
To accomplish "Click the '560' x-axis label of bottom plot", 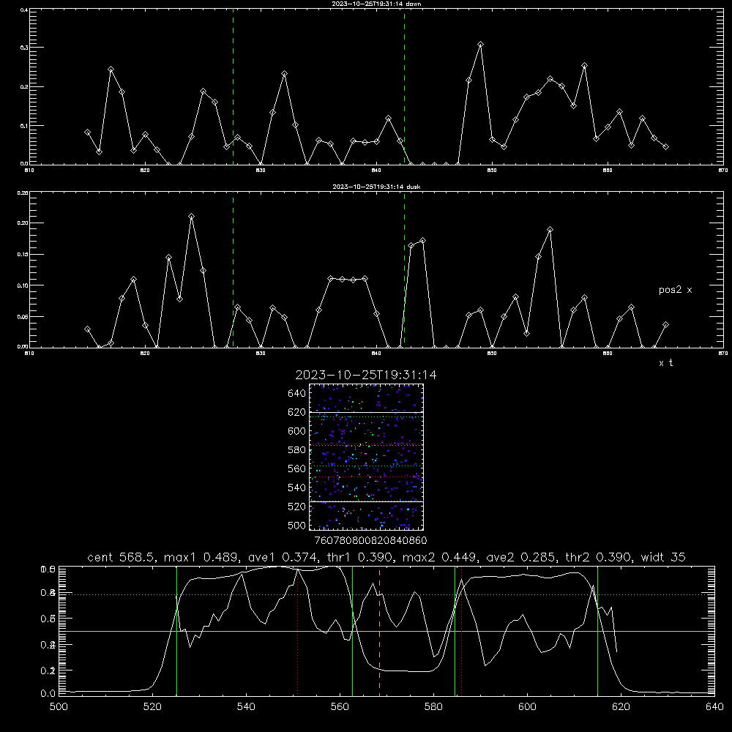I will 340,707.
